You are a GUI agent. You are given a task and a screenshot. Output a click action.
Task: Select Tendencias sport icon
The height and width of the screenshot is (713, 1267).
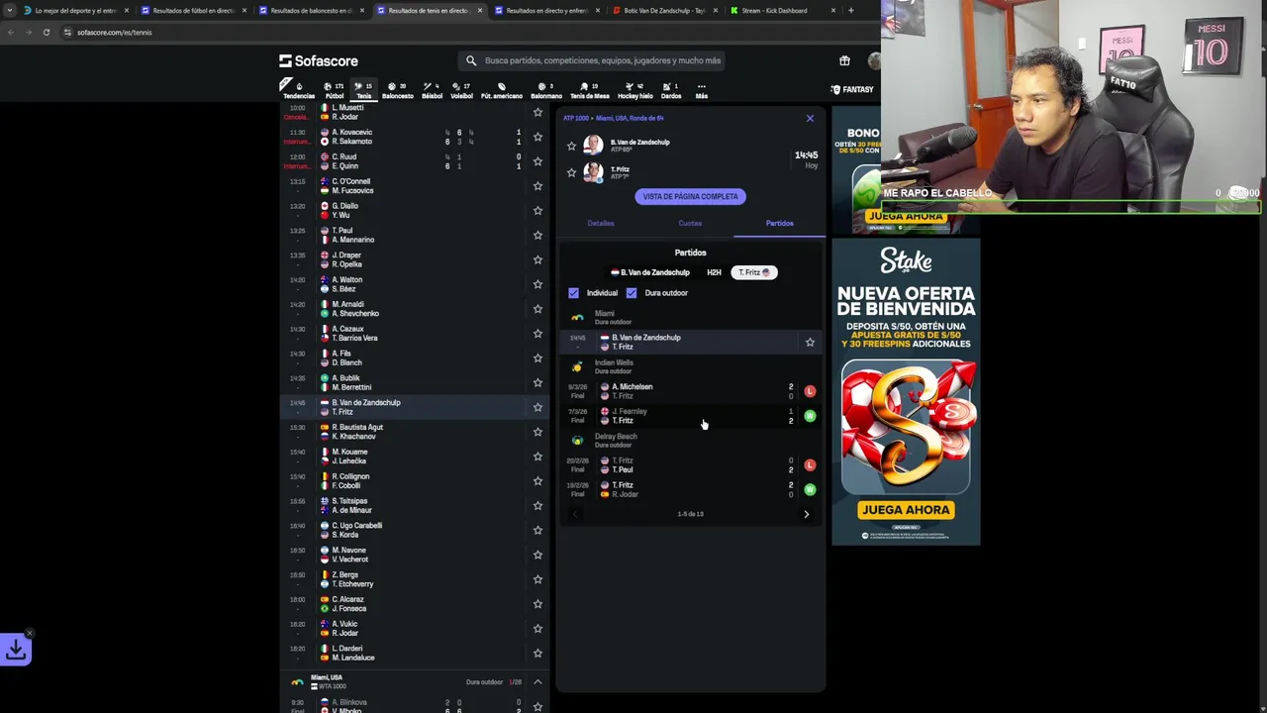(299, 90)
